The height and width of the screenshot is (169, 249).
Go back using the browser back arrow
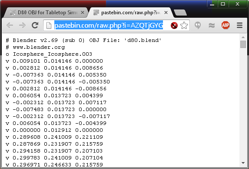10,25
